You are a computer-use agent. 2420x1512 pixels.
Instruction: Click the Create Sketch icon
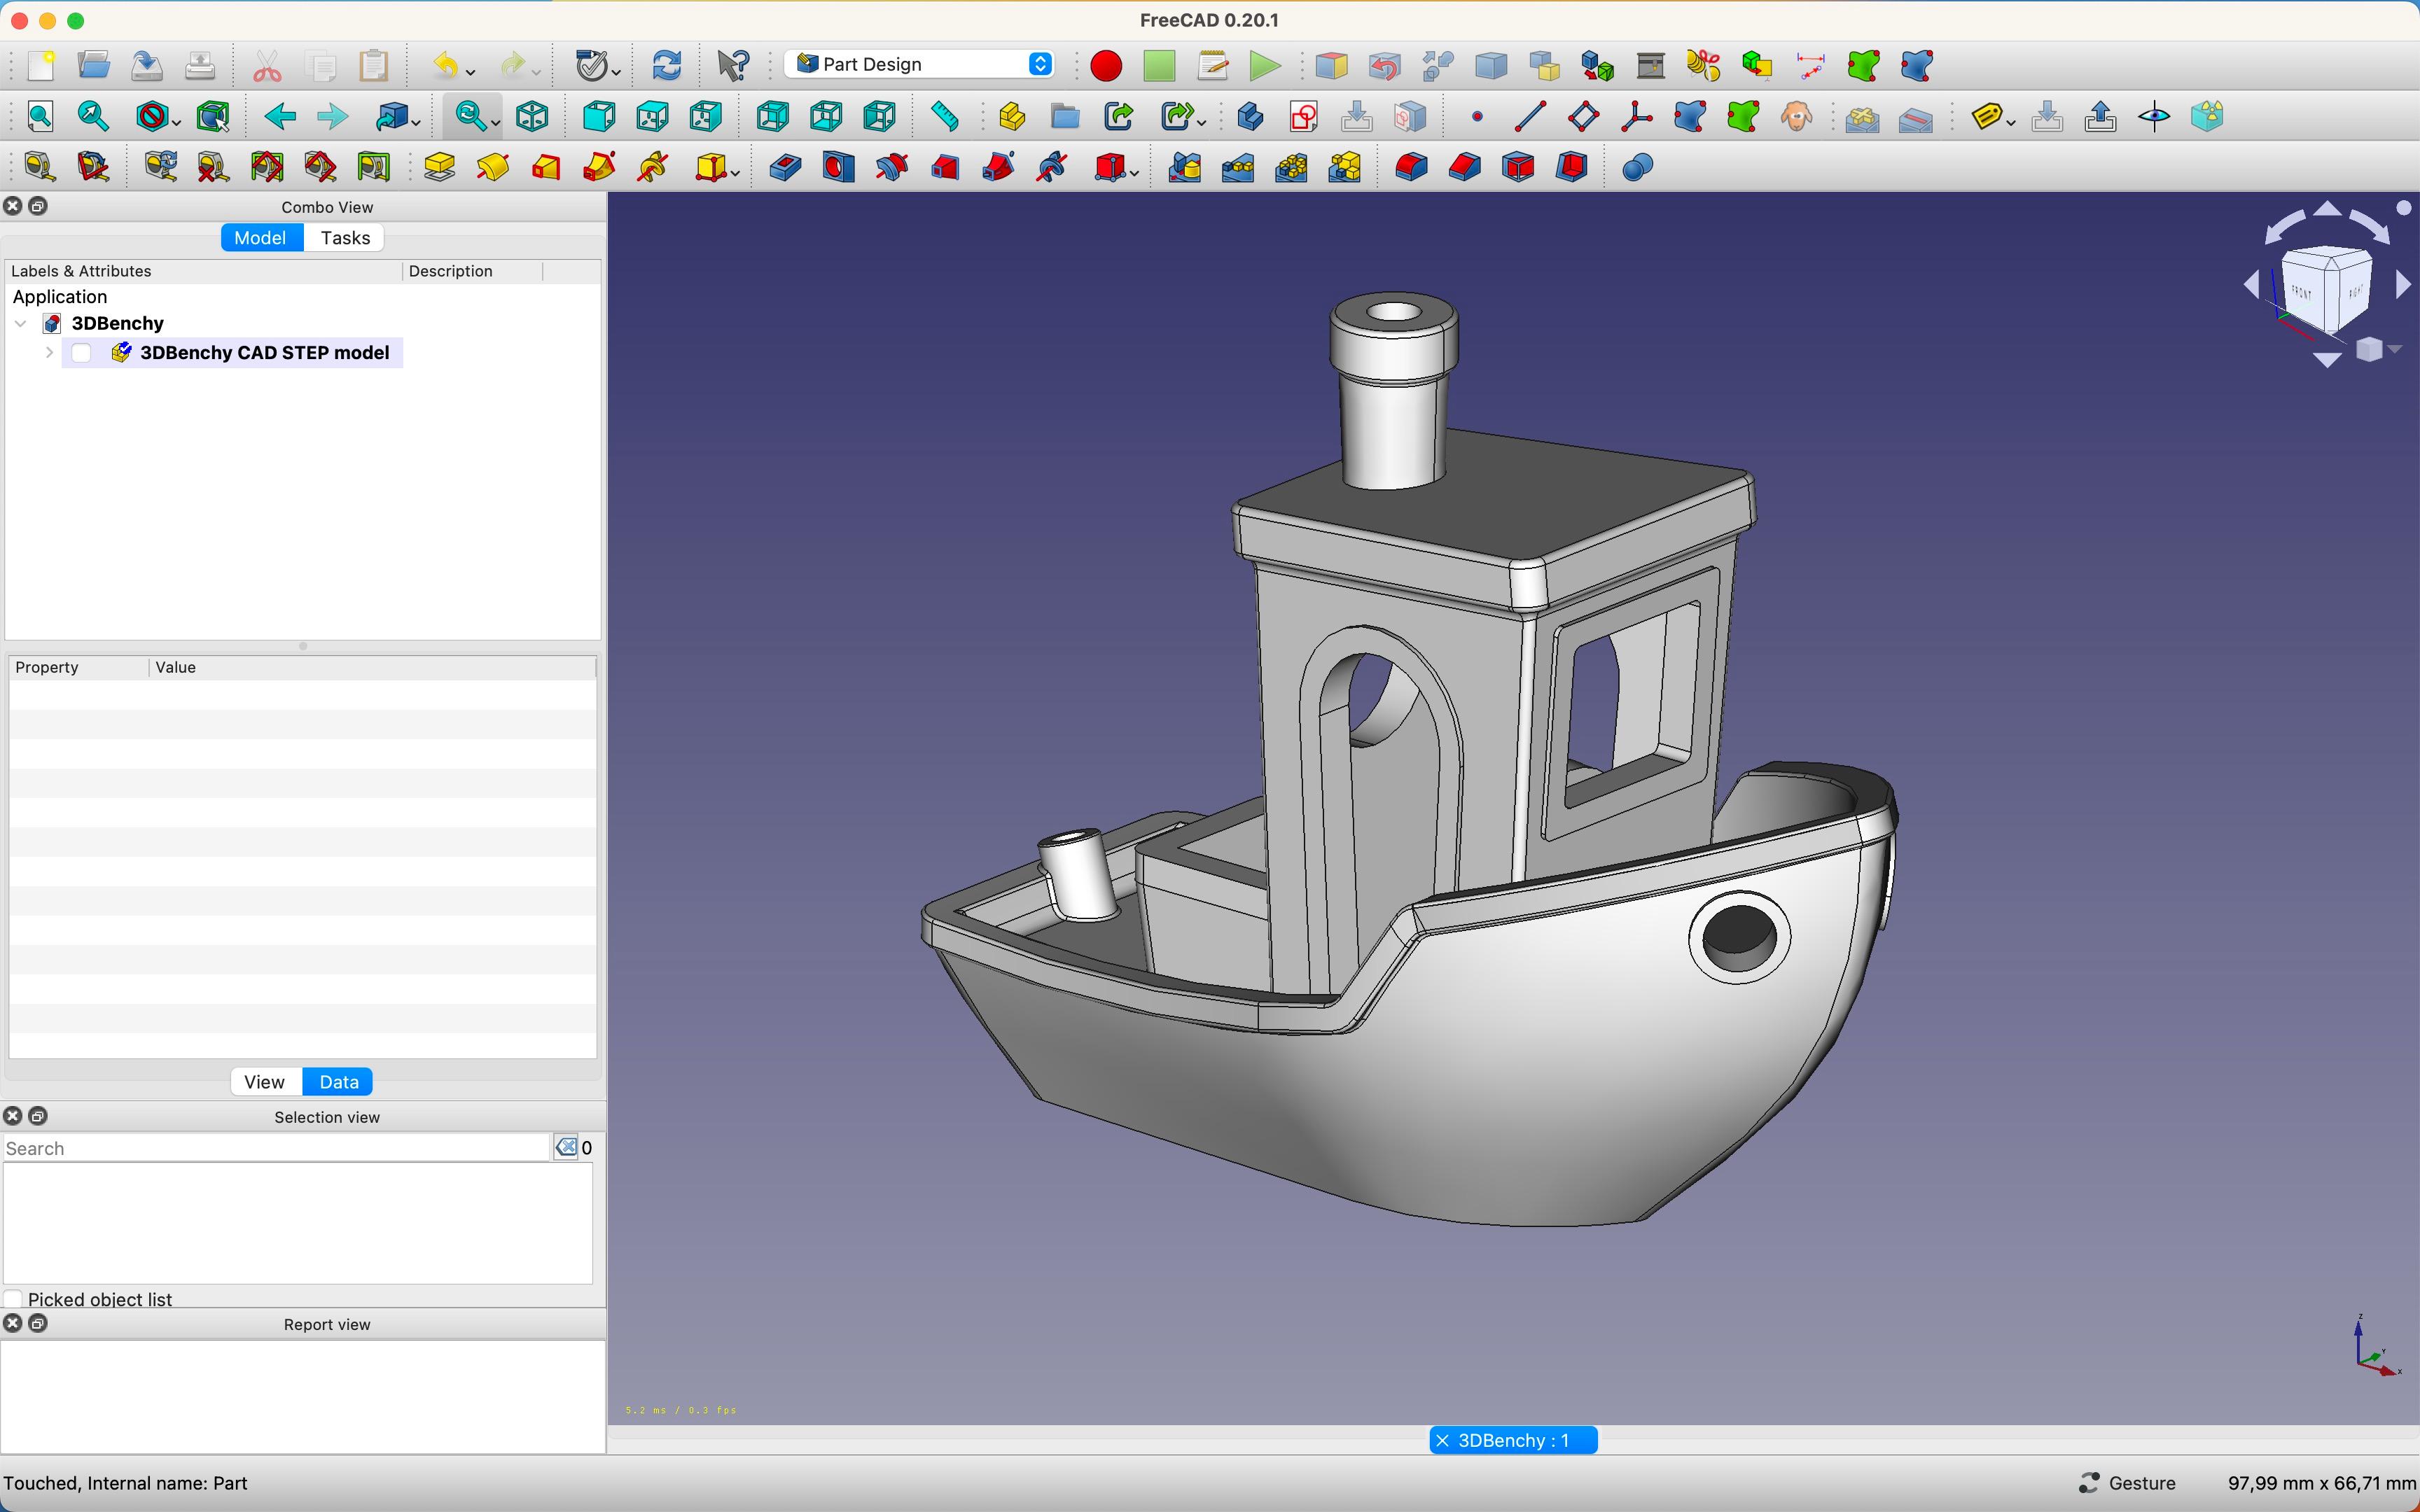[1303, 117]
